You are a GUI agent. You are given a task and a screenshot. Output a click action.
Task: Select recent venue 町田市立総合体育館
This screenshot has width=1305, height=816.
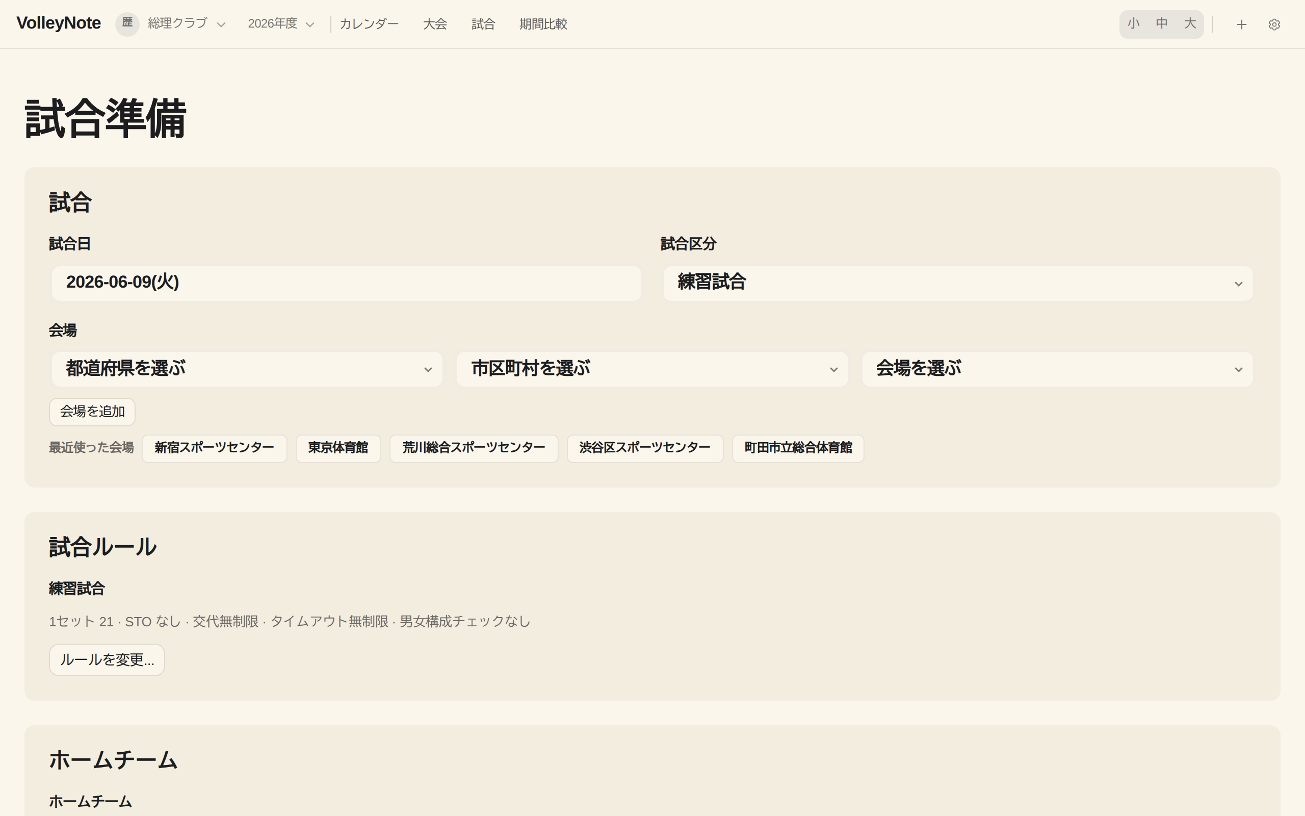coord(798,448)
